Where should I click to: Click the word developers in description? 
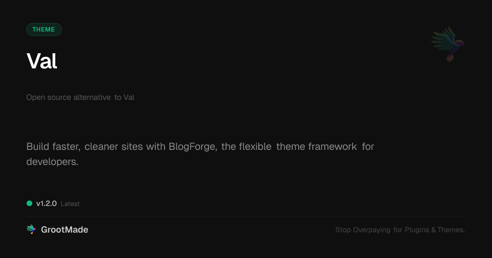(x=52, y=162)
